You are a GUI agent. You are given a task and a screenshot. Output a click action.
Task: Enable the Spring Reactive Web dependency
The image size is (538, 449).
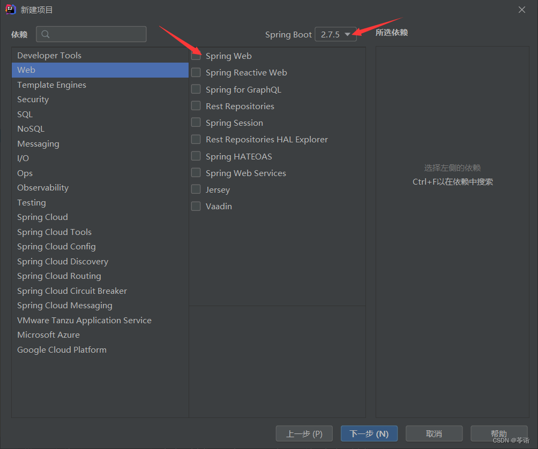coord(196,72)
